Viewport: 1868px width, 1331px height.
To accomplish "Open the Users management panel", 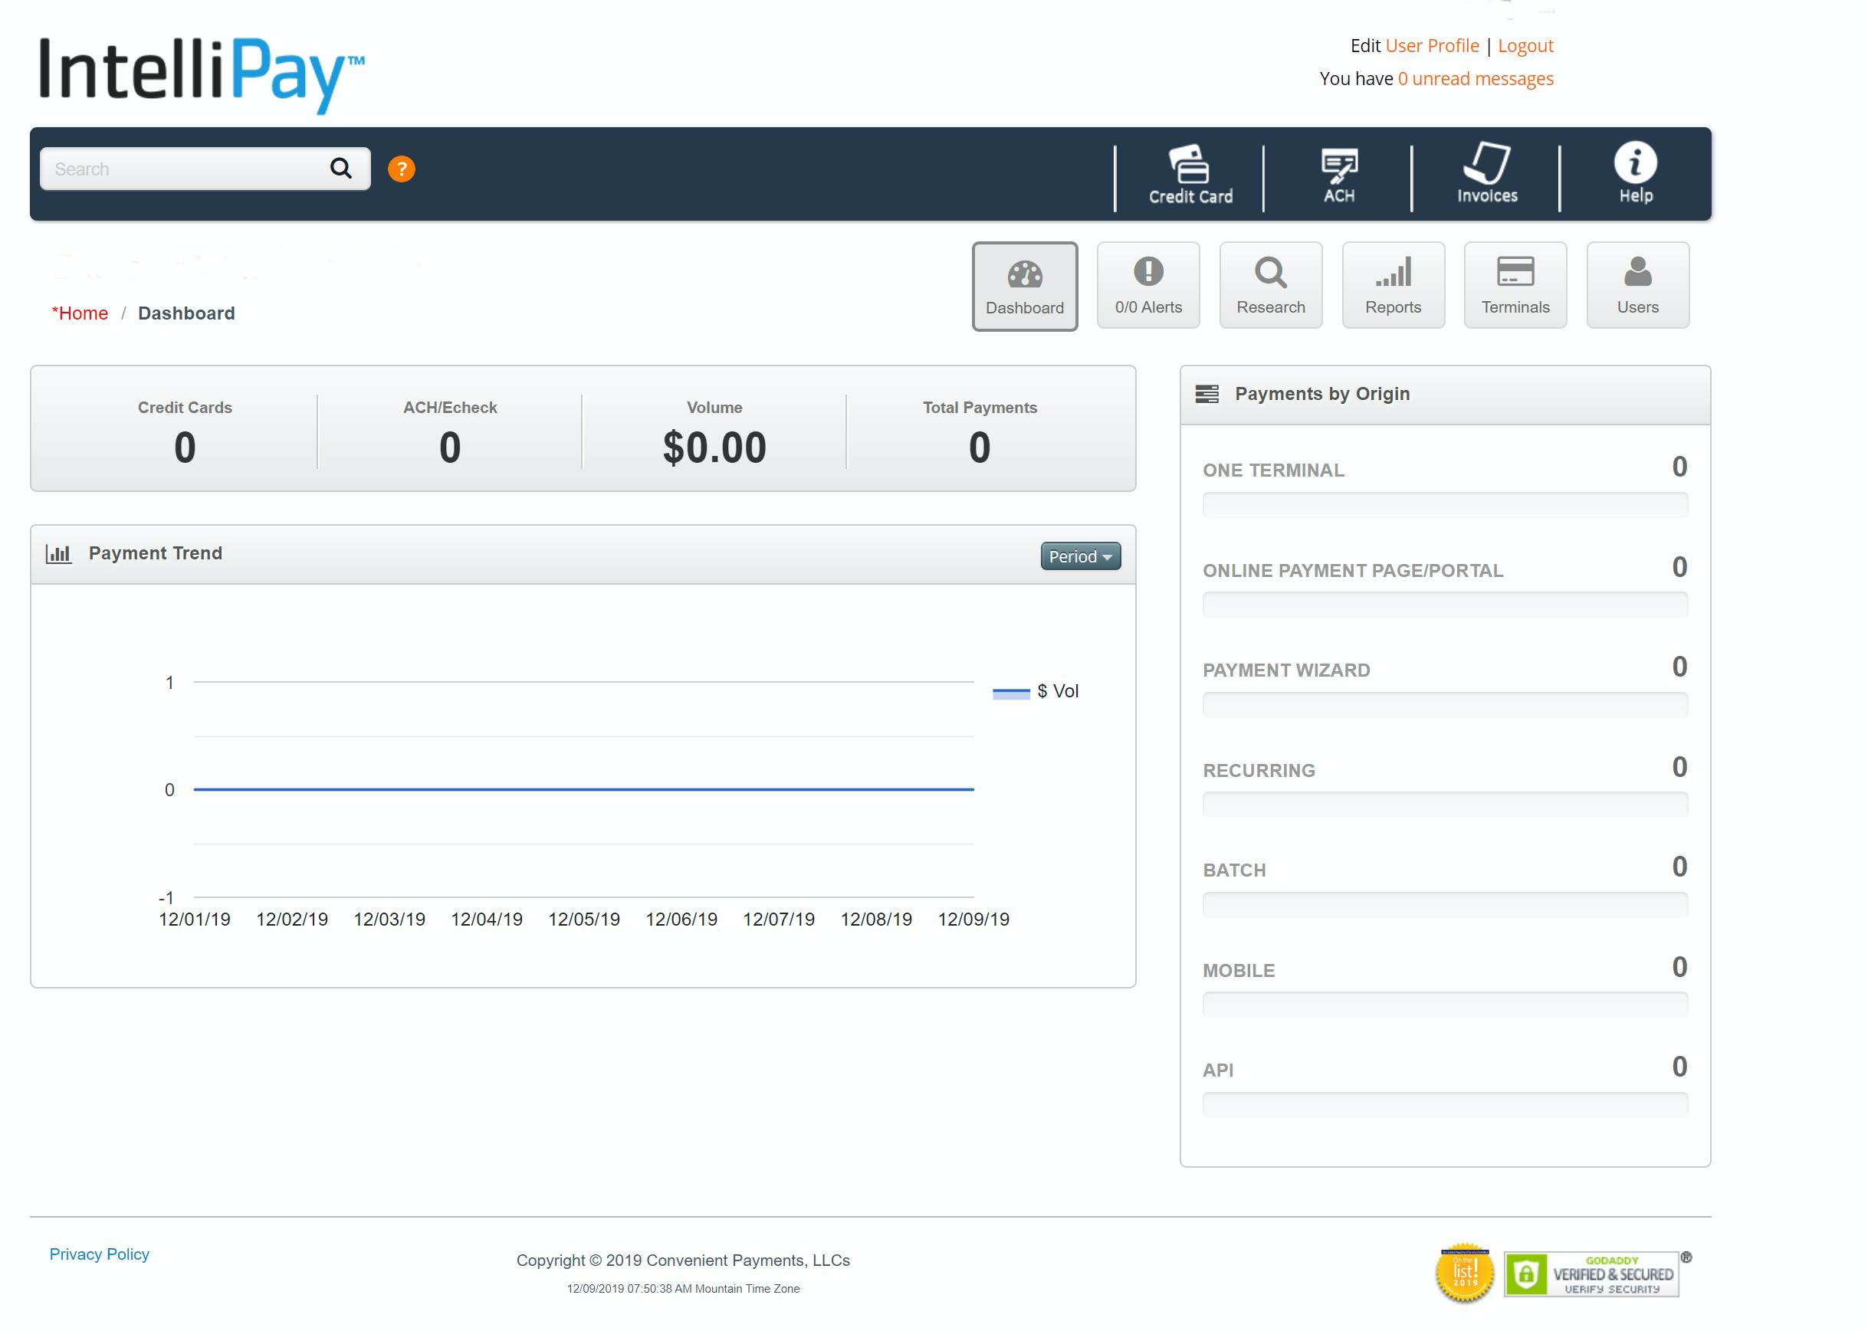I will [x=1637, y=285].
